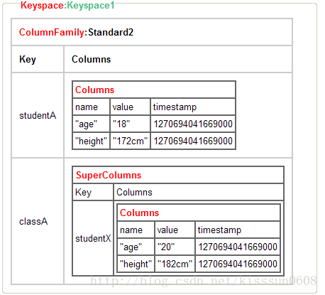Screen dimensions: 325x295
Task: Click the red SuperColumns title
Action: click(x=109, y=175)
